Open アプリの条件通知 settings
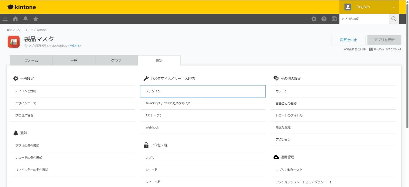 [73, 146]
